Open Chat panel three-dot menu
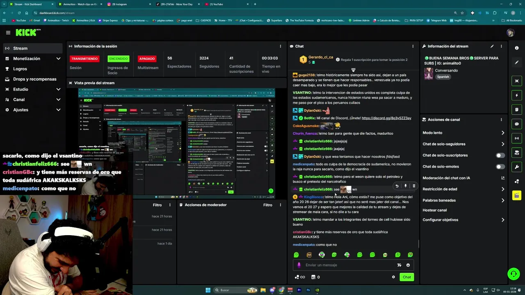 coord(413,46)
